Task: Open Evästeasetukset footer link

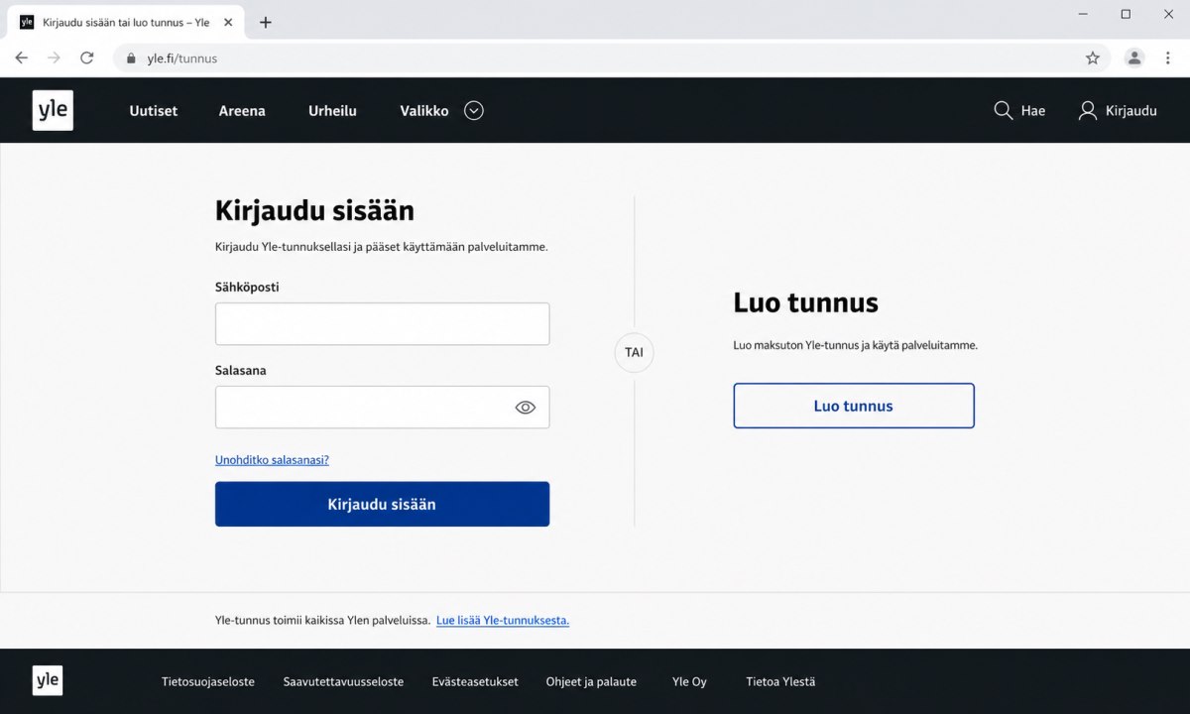Action: pos(475,681)
